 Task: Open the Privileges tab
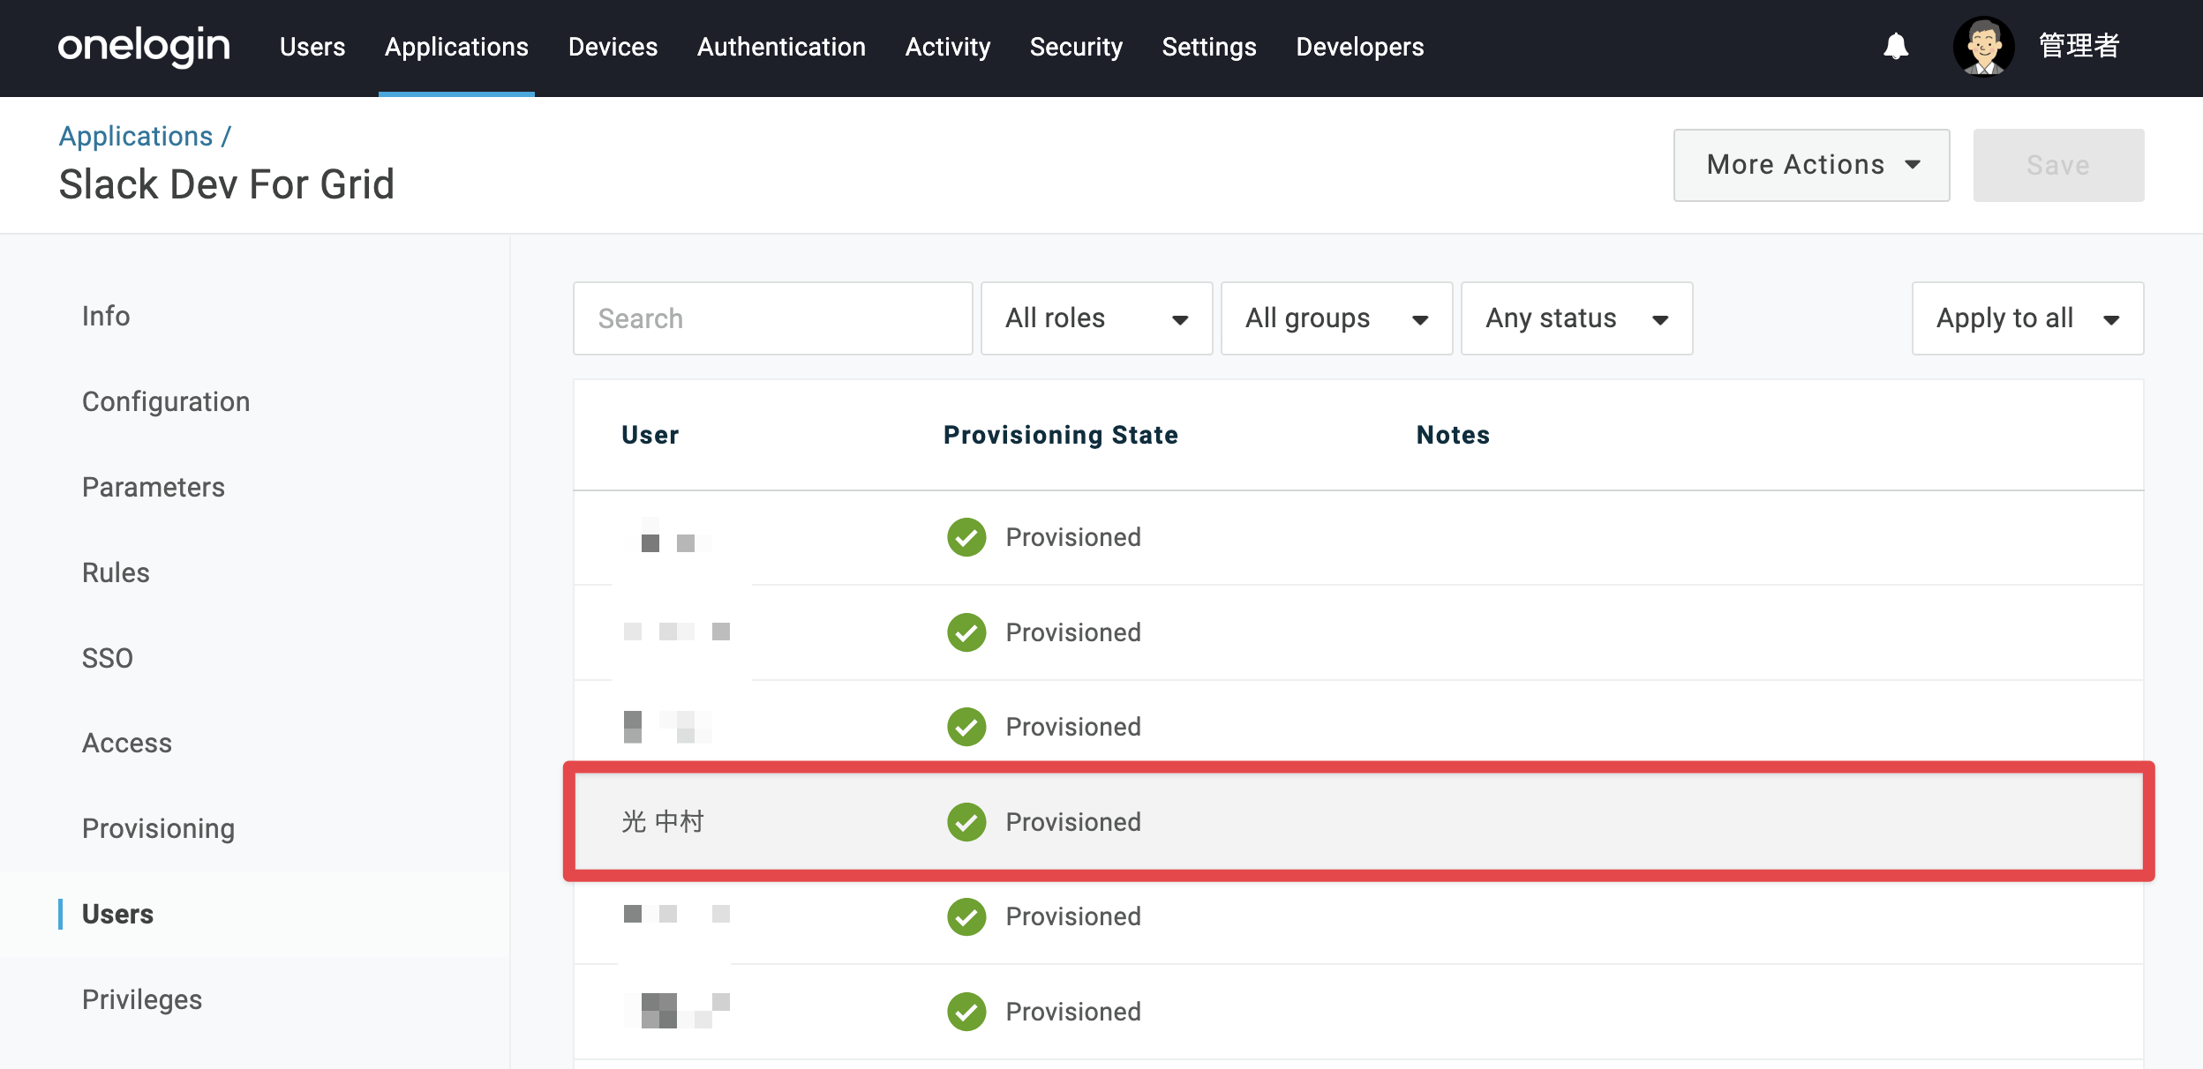(142, 999)
